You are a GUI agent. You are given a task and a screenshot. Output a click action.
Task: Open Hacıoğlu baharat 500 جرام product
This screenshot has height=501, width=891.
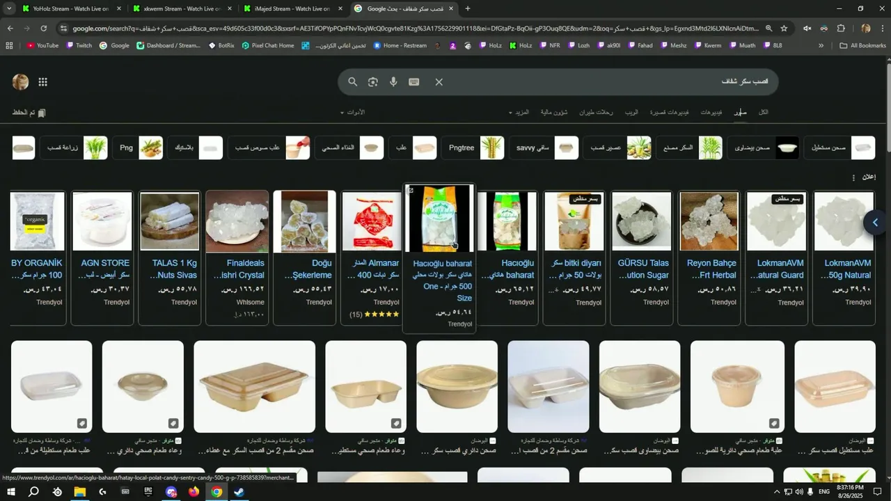439,259
